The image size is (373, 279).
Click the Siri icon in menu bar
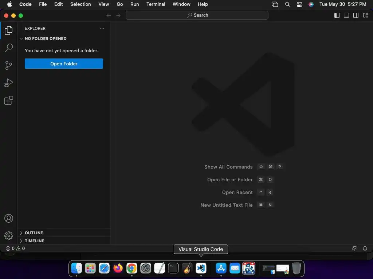pyautogui.click(x=311, y=4)
